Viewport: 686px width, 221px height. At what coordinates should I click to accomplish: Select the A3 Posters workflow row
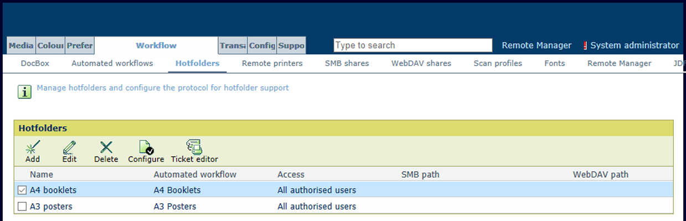(343, 207)
